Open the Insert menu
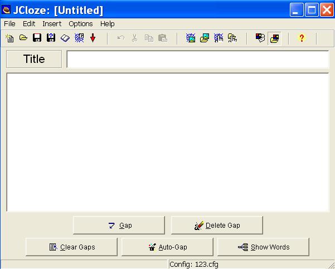This screenshot has height=269, width=335. (x=52, y=24)
